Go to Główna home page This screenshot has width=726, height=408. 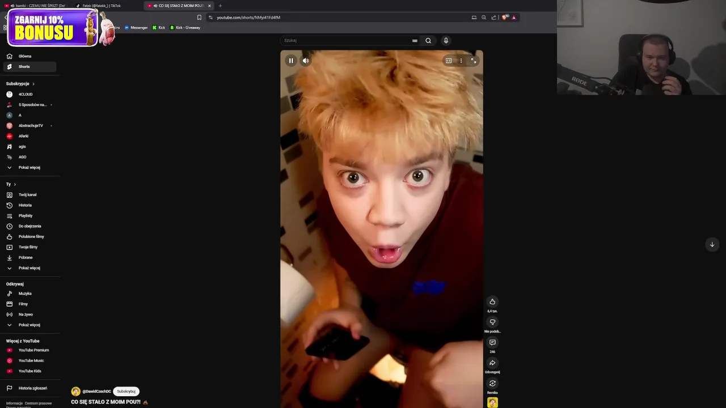(29, 56)
